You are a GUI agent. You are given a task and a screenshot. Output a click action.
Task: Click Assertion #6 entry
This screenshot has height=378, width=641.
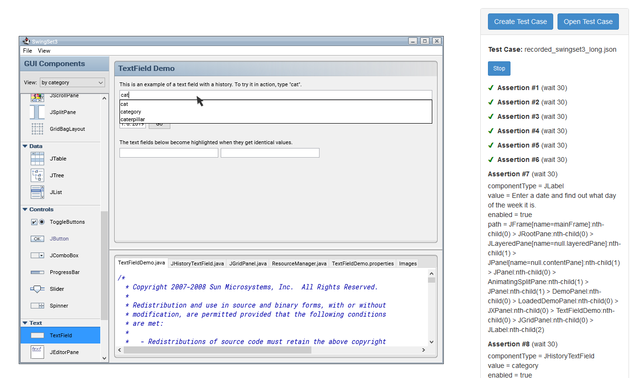tap(527, 160)
